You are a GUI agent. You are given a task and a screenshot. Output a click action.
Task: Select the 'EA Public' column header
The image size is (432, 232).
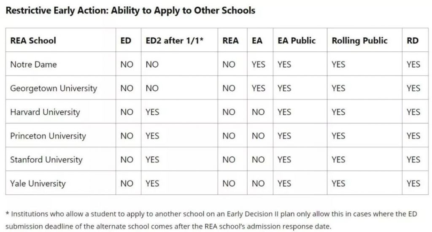297,40
